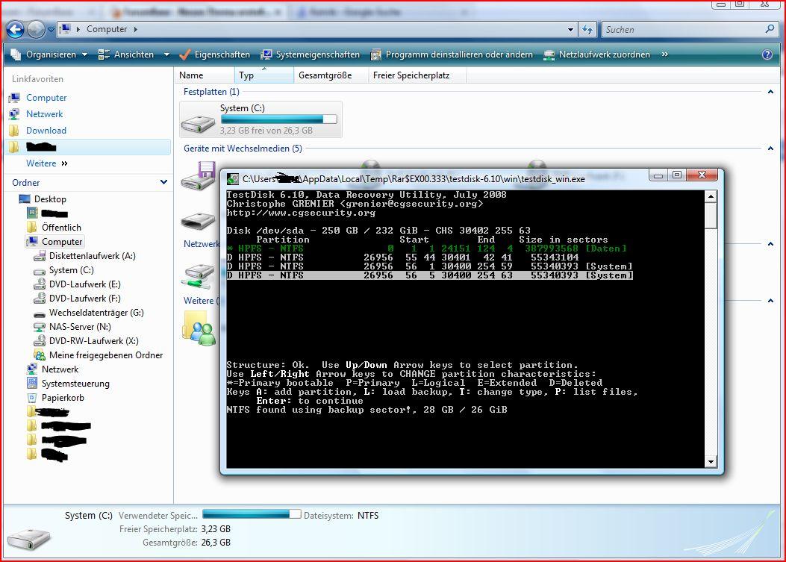Viewport: 786px width, 562px height.
Task: Click the magnifier icon in the search box
Action: click(x=770, y=29)
